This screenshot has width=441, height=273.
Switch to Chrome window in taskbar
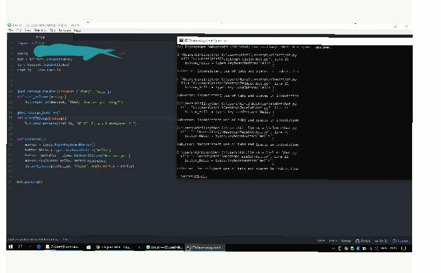(113, 247)
